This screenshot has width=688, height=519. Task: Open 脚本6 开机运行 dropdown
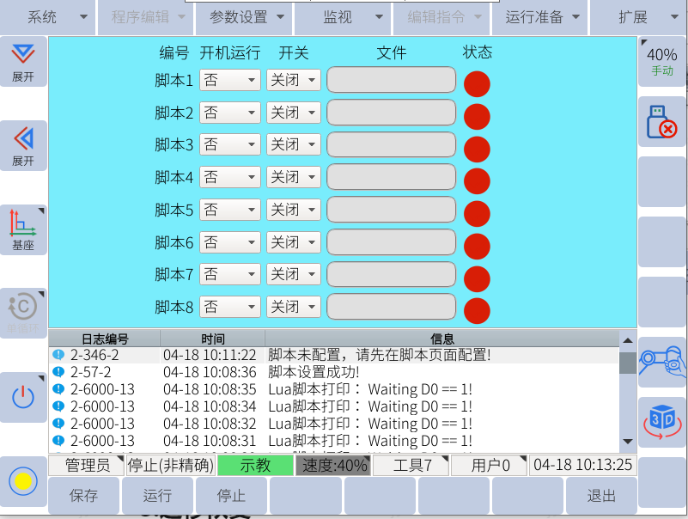tap(229, 243)
